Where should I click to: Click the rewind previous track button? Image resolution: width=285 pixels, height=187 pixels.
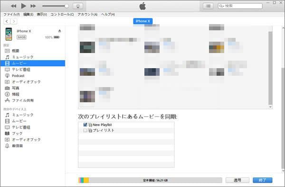(13, 6)
